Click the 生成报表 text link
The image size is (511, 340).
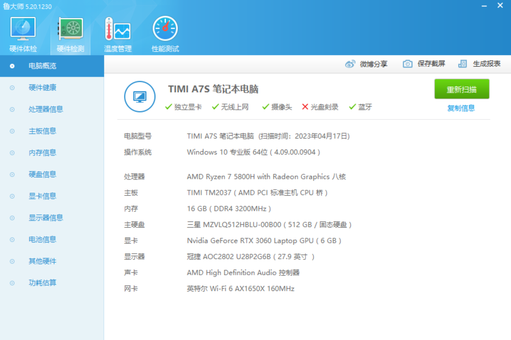coord(487,64)
